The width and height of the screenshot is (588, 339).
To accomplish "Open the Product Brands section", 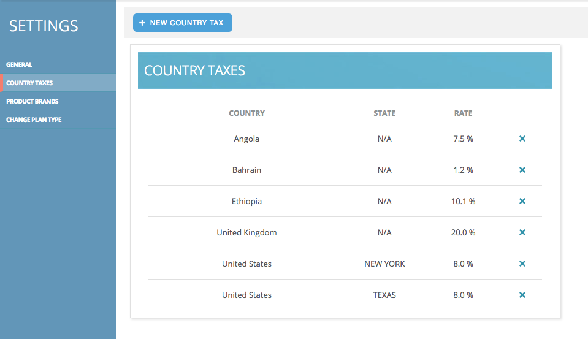I will pos(58,101).
